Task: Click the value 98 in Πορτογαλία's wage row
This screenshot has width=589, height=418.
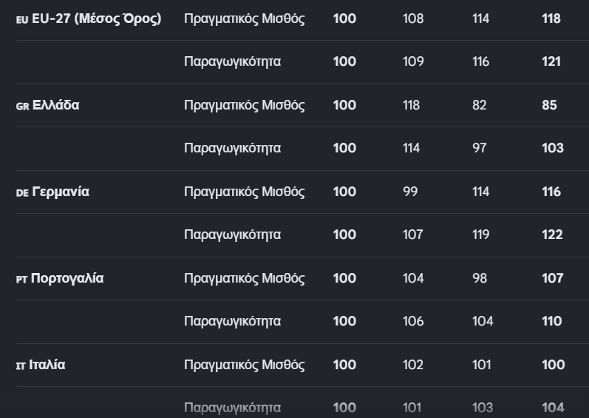Action: (480, 278)
